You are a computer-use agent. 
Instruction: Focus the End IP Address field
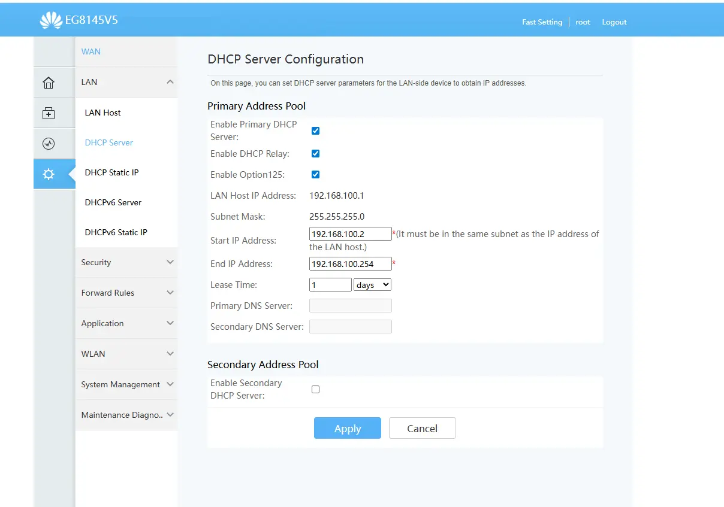pyautogui.click(x=351, y=263)
